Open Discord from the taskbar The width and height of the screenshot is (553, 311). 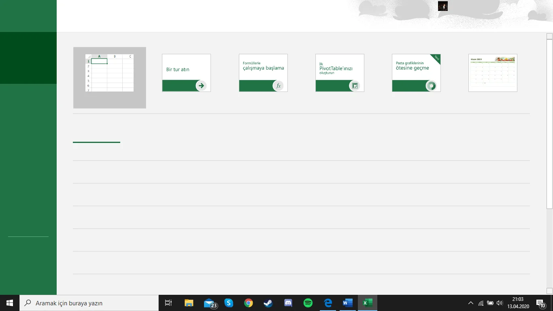(288, 303)
